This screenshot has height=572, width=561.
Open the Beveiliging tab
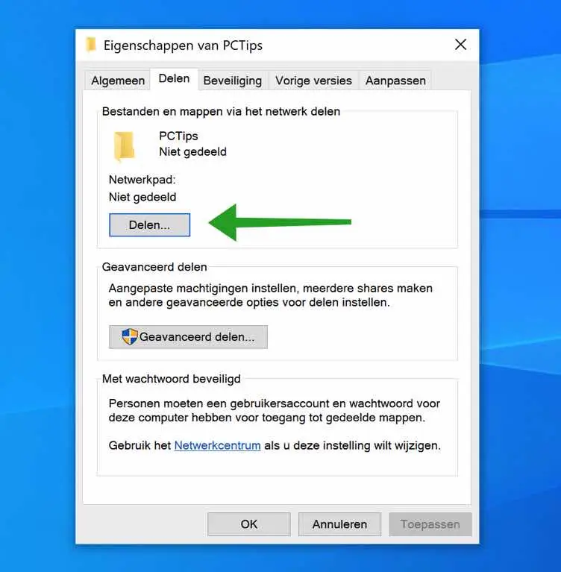233,81
